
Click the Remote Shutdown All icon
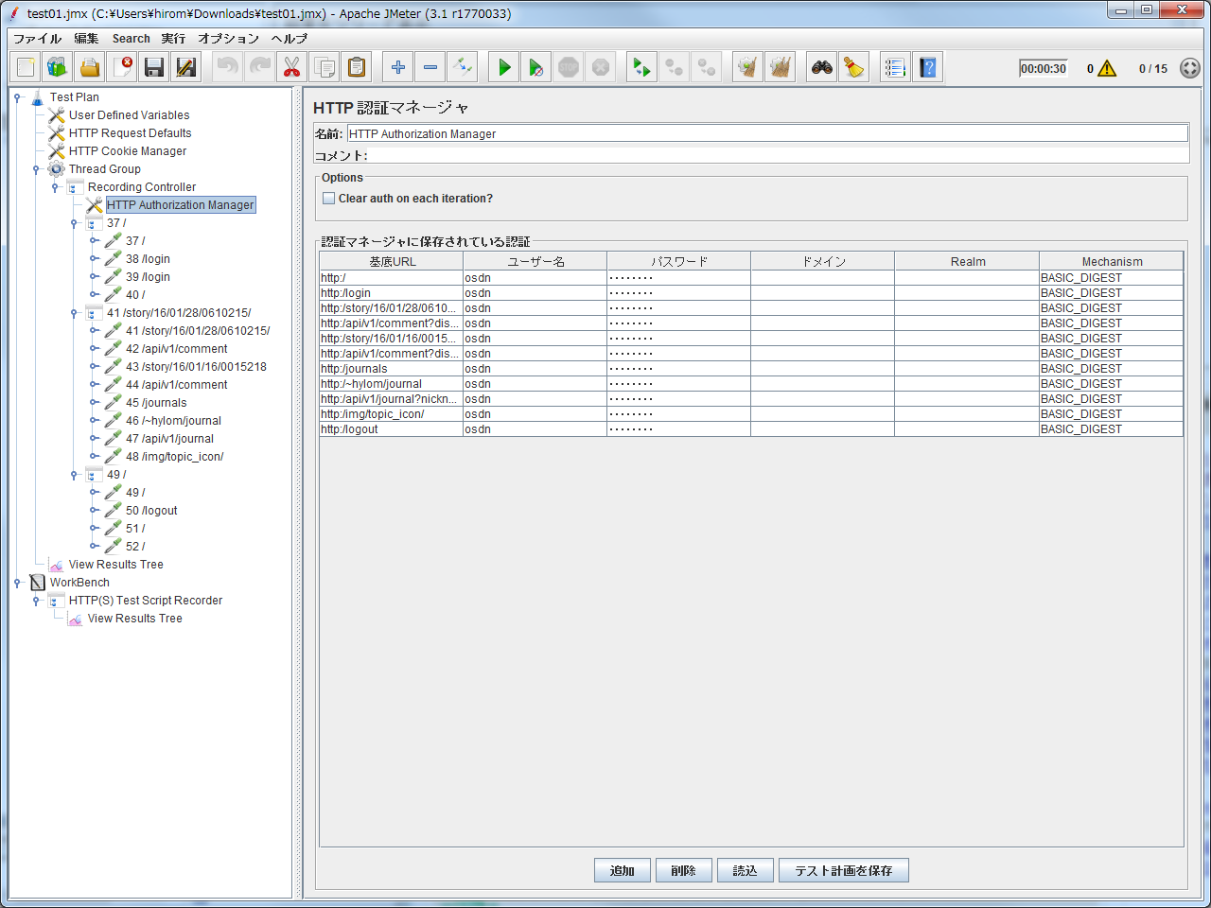[707, 67]
